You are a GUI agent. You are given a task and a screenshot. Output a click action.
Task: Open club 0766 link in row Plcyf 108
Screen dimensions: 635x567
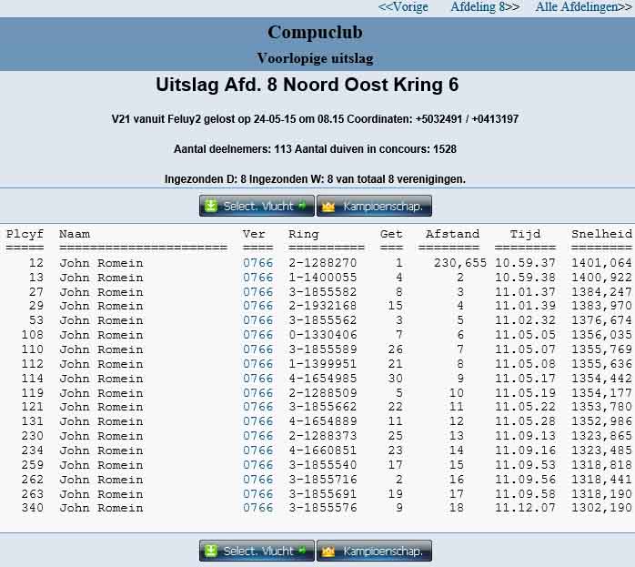258,335
